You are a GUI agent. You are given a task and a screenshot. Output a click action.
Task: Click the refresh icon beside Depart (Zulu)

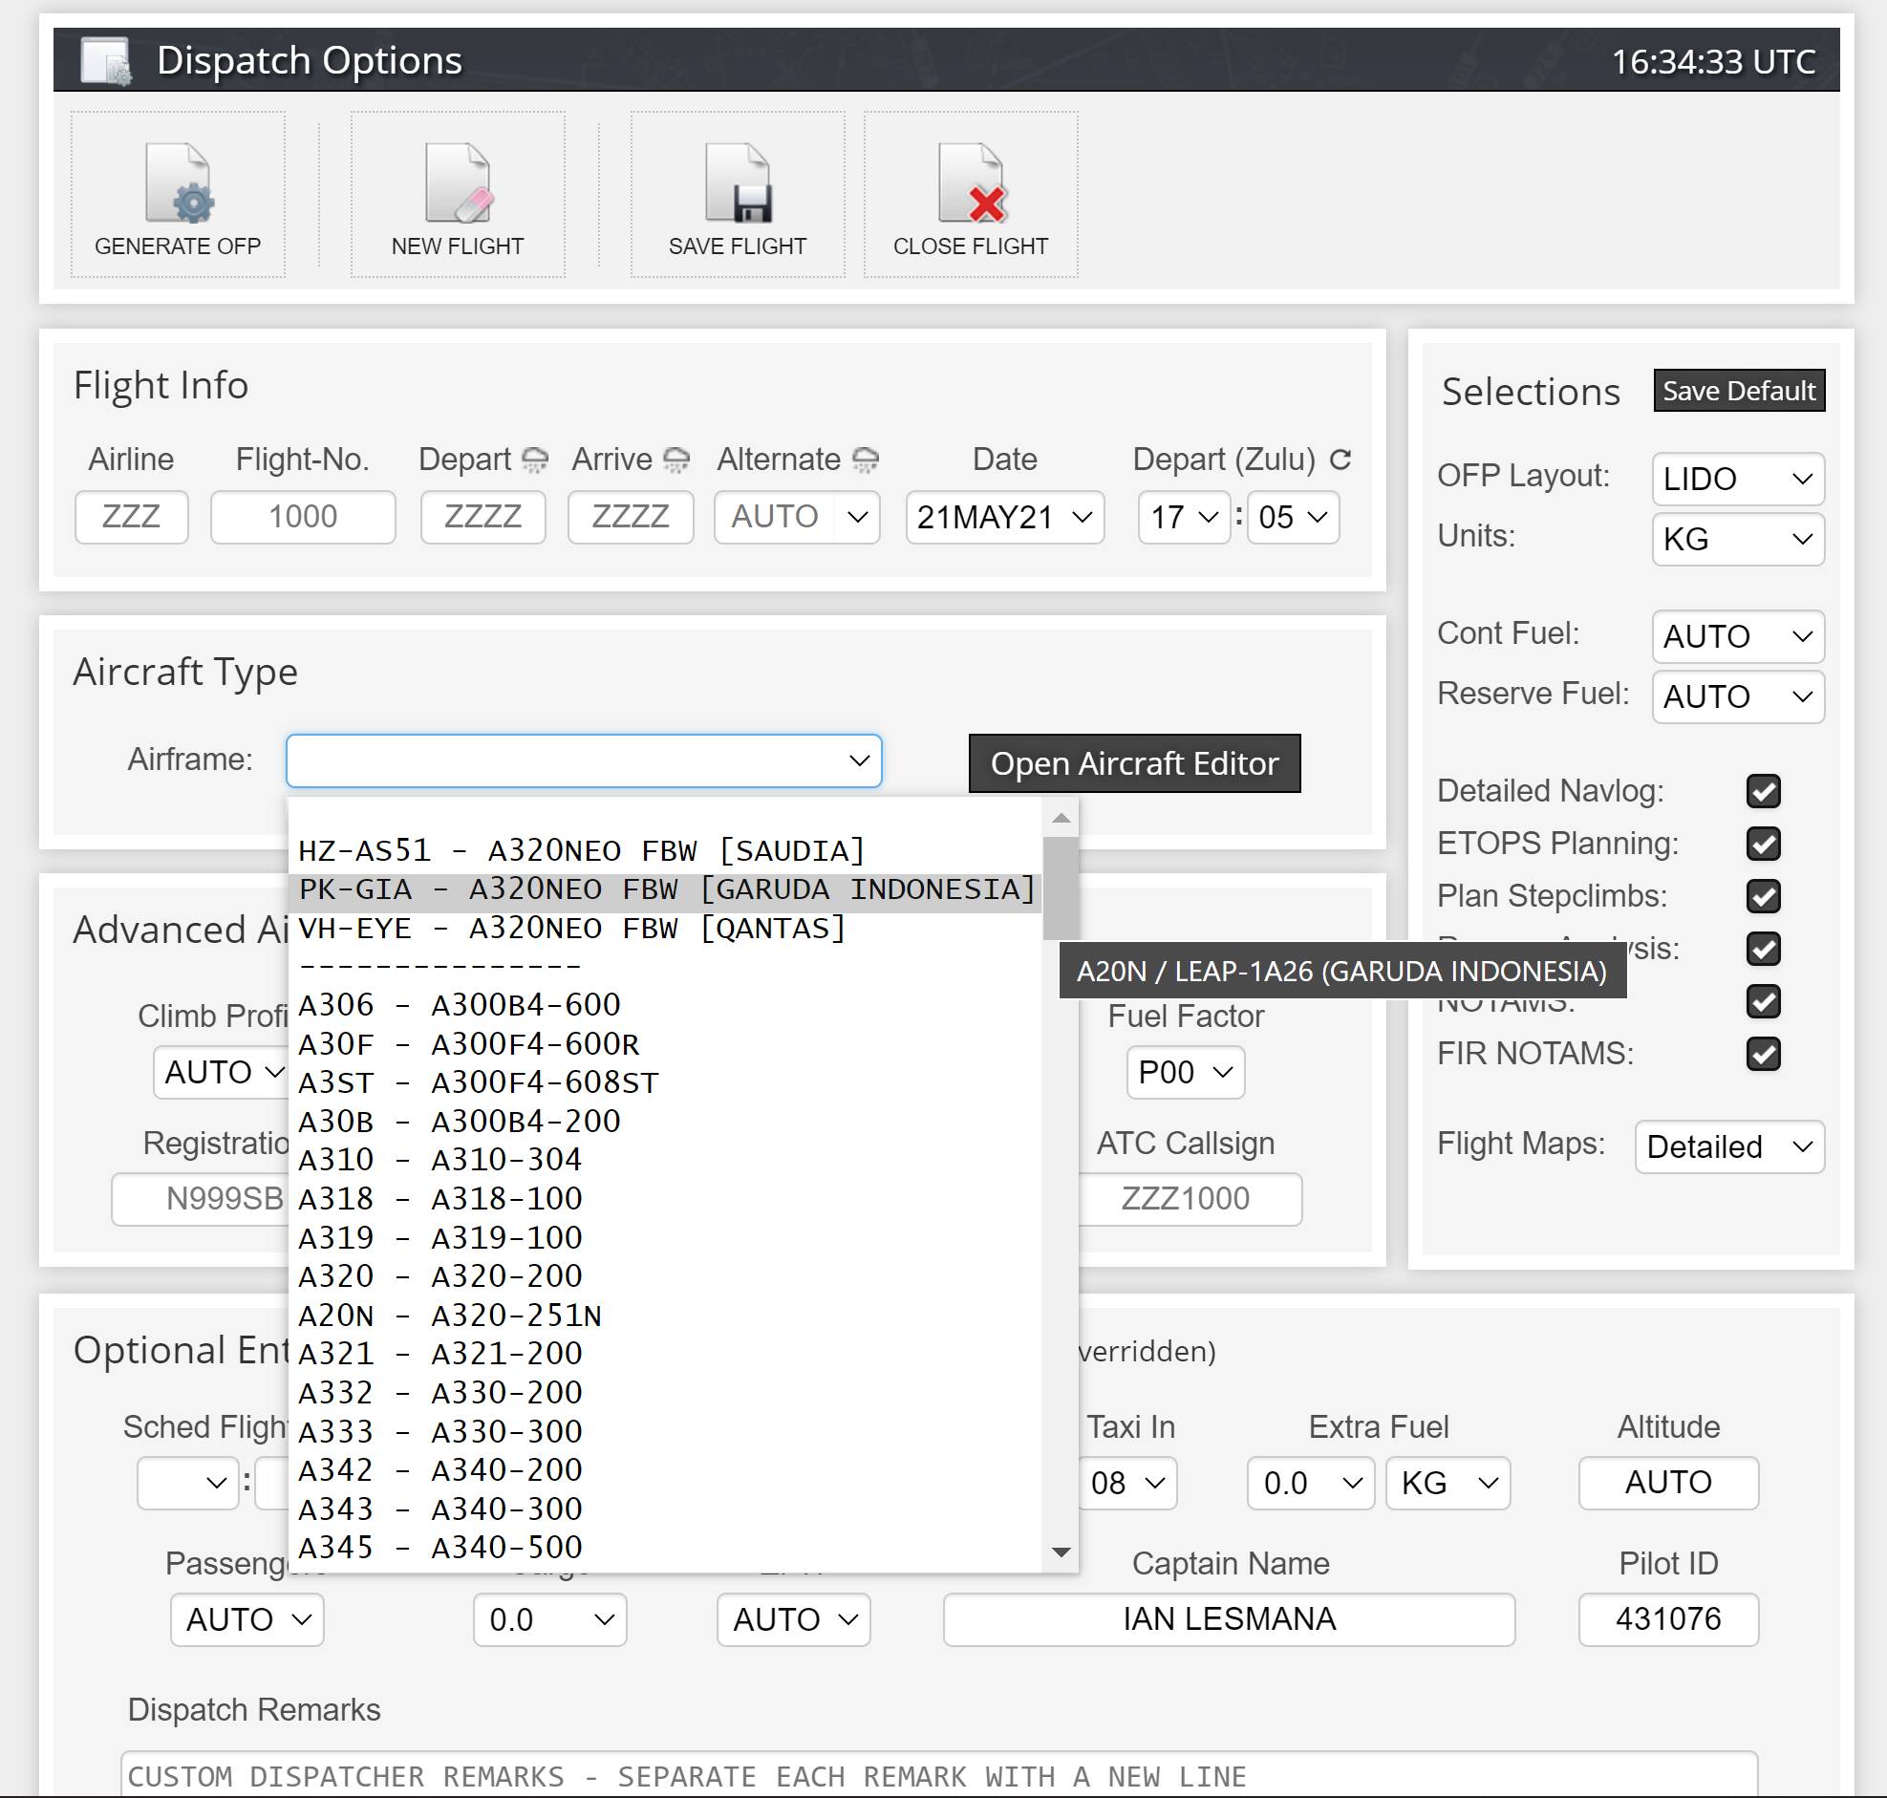(1340, 460)
